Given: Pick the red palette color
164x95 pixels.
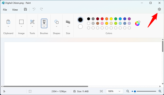Looking at the screenshot, I should click(102, 19).
